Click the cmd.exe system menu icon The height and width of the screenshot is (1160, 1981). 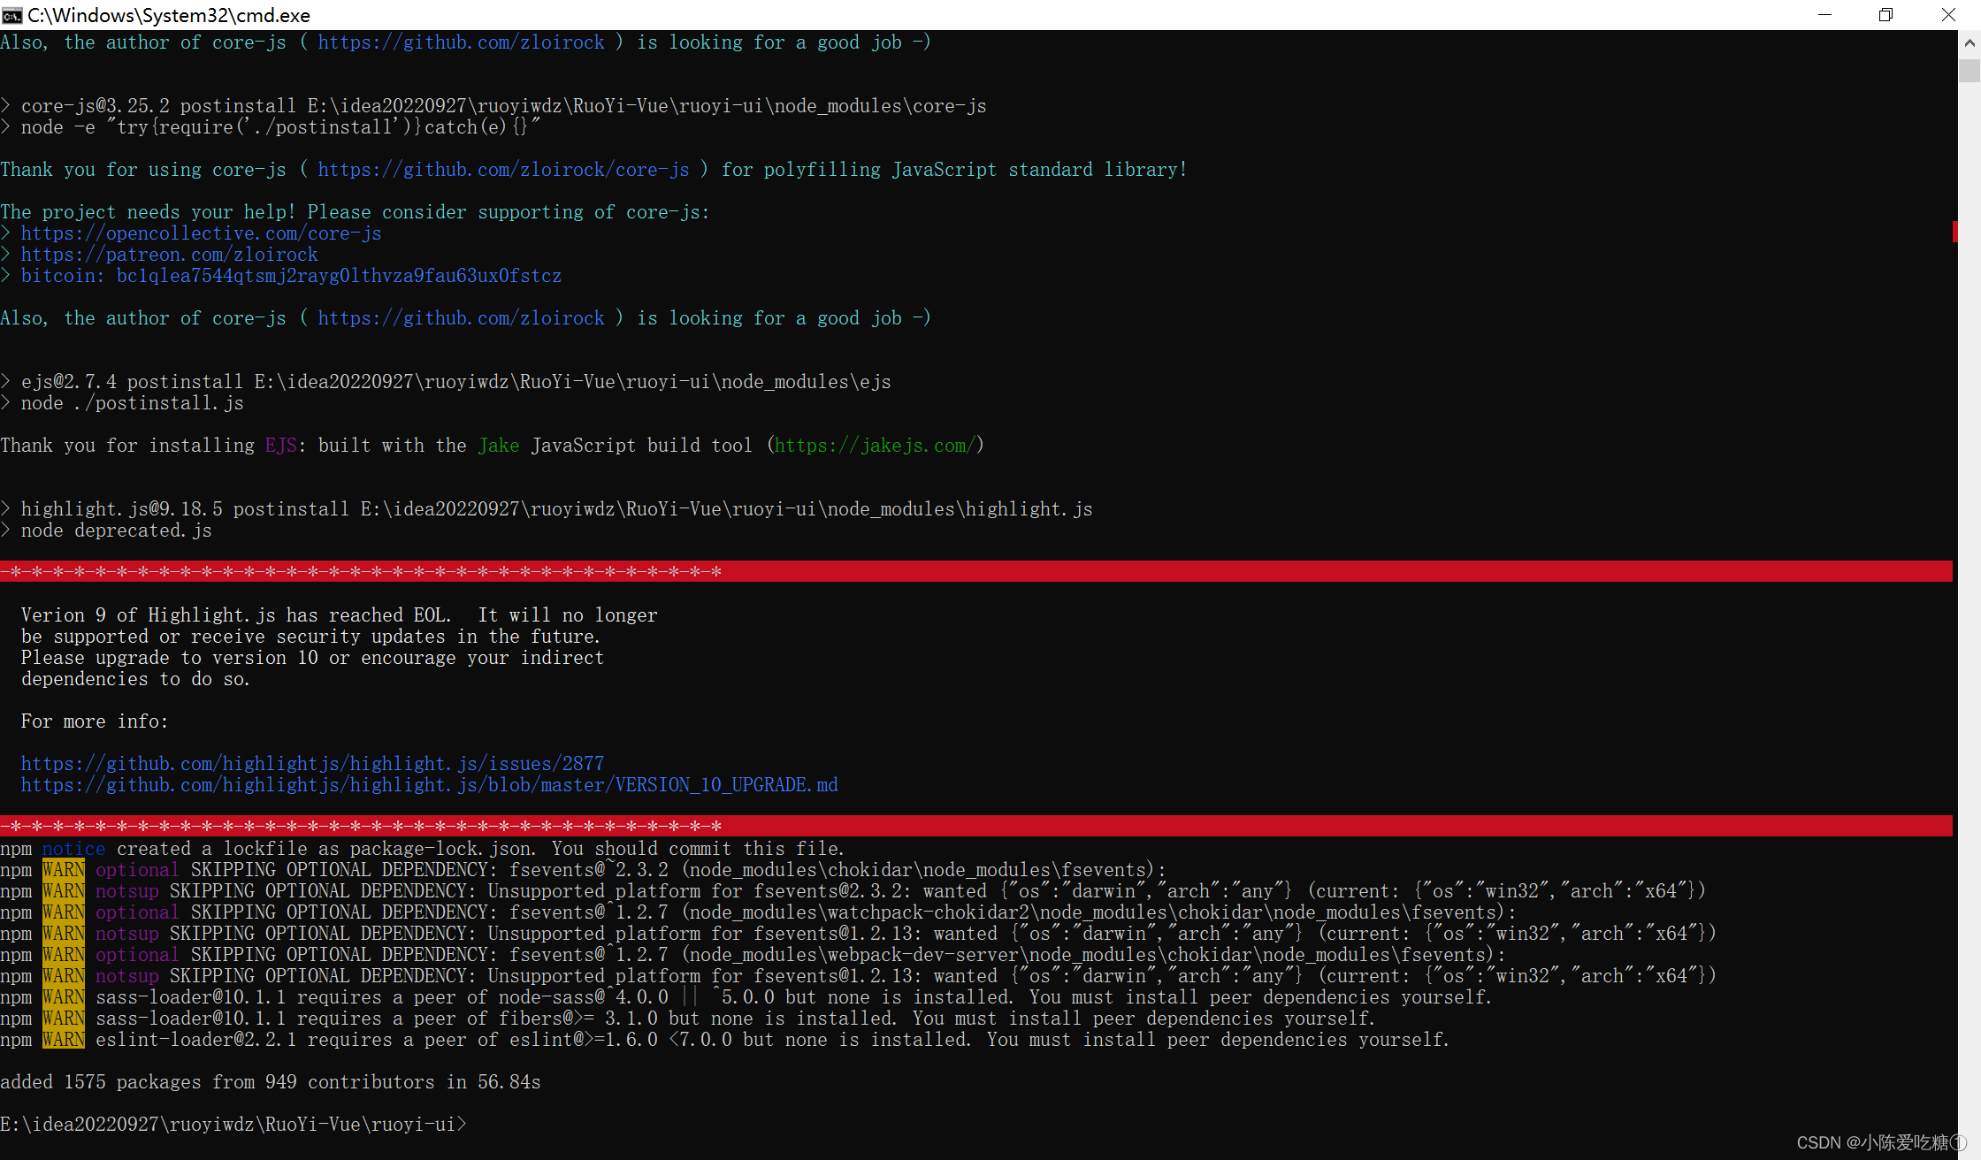12,15
